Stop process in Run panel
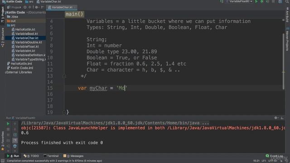The height and width of the screenshot is (163, 290). [x=8, y=129]
